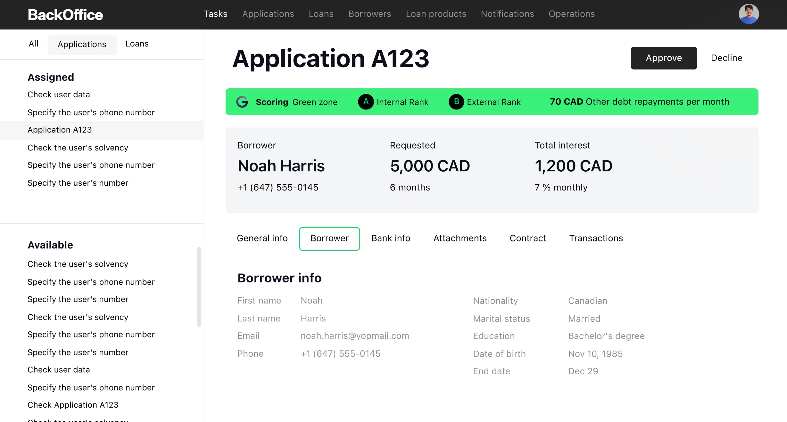Expand the Transactions tab
This screenshot has width=787, height=422.
click(x=596, y=238)
